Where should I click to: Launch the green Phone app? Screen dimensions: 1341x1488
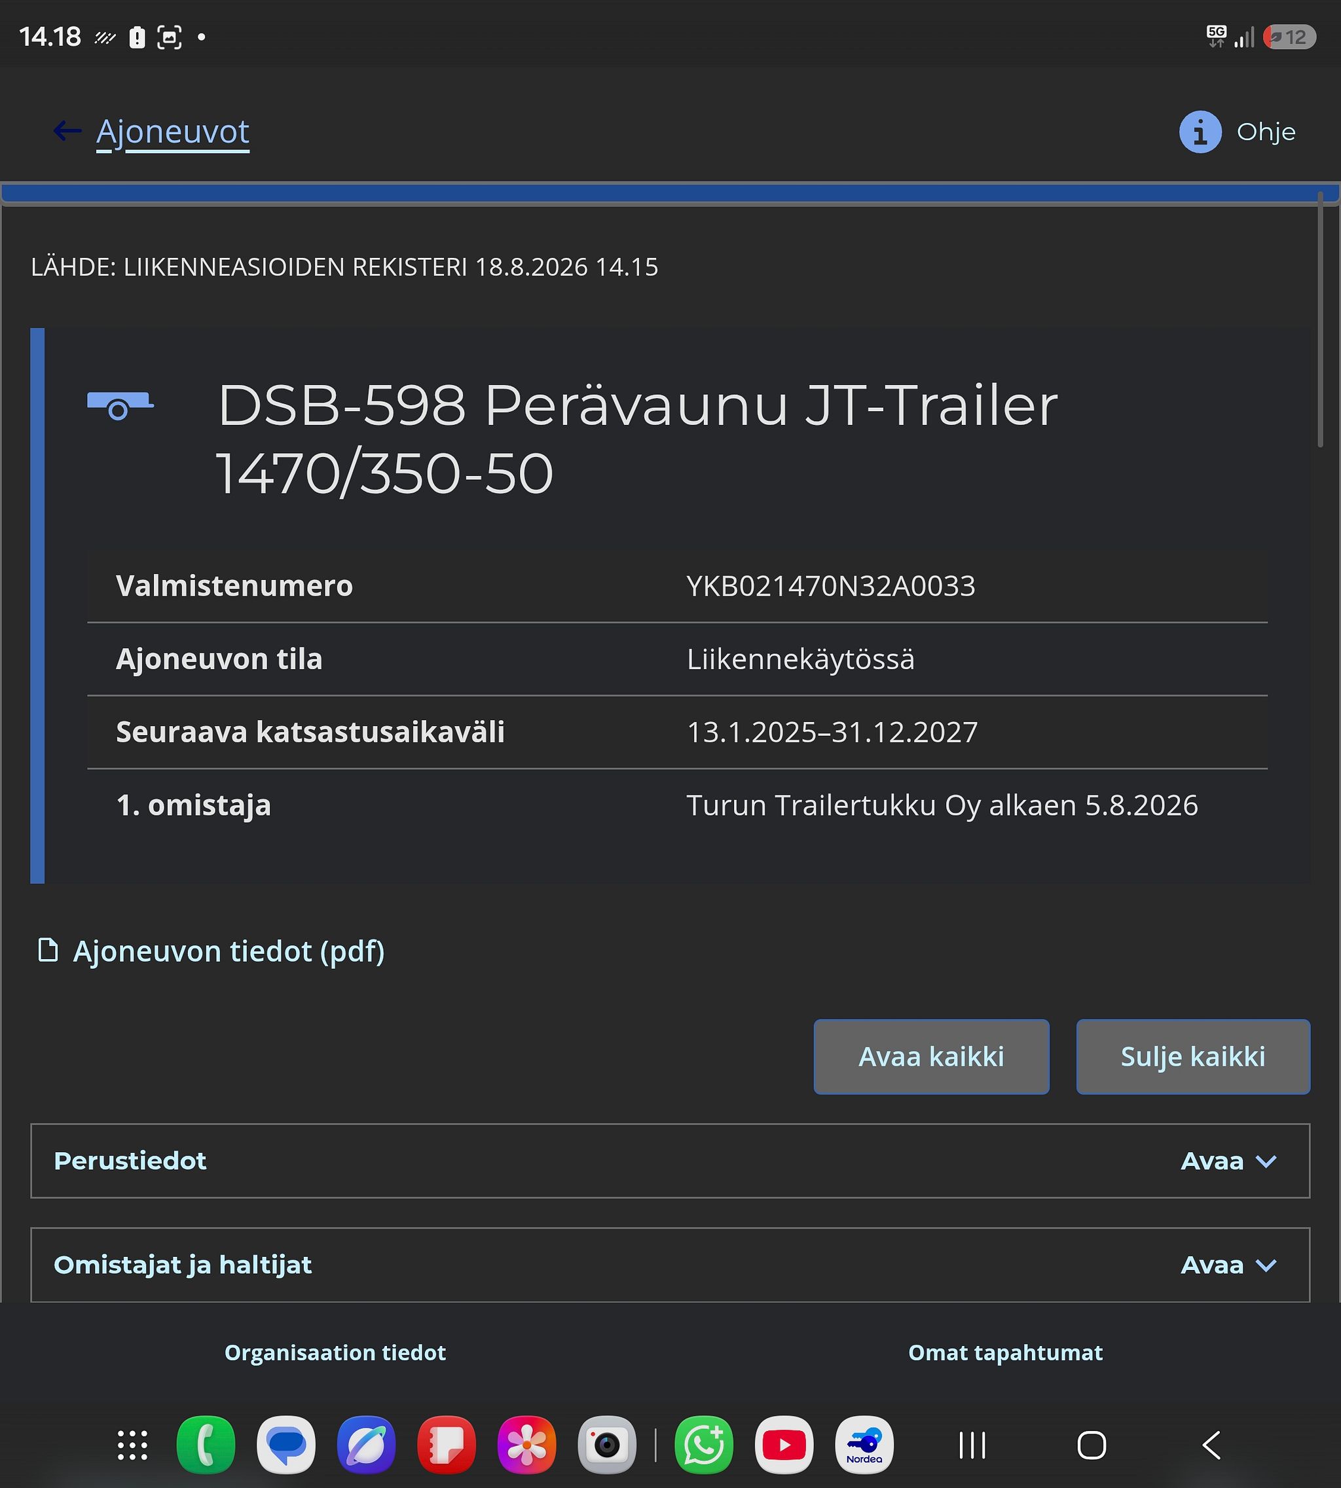[206, 1445]
